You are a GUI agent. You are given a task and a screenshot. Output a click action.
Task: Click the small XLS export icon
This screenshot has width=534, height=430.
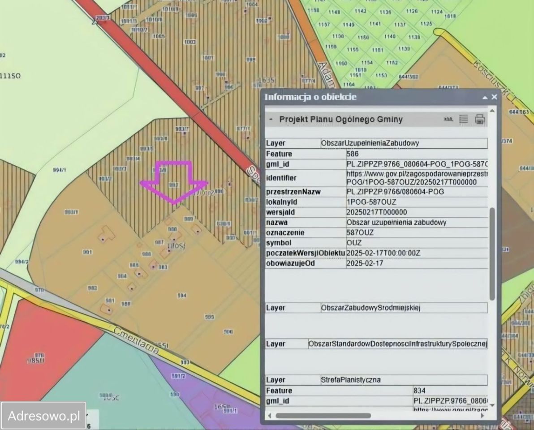(x=448, y=120)
